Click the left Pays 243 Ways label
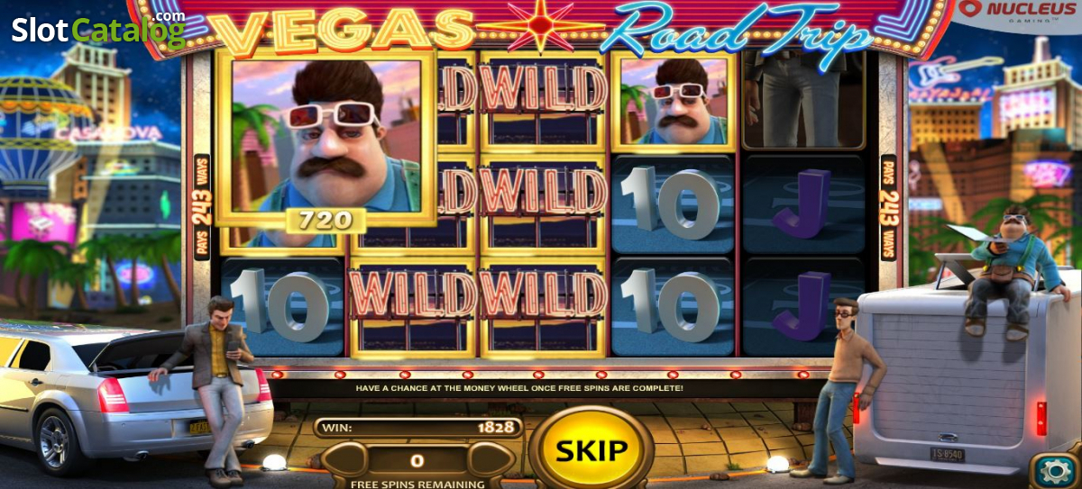Viewport: 1082px width, 489px height. 202,207
